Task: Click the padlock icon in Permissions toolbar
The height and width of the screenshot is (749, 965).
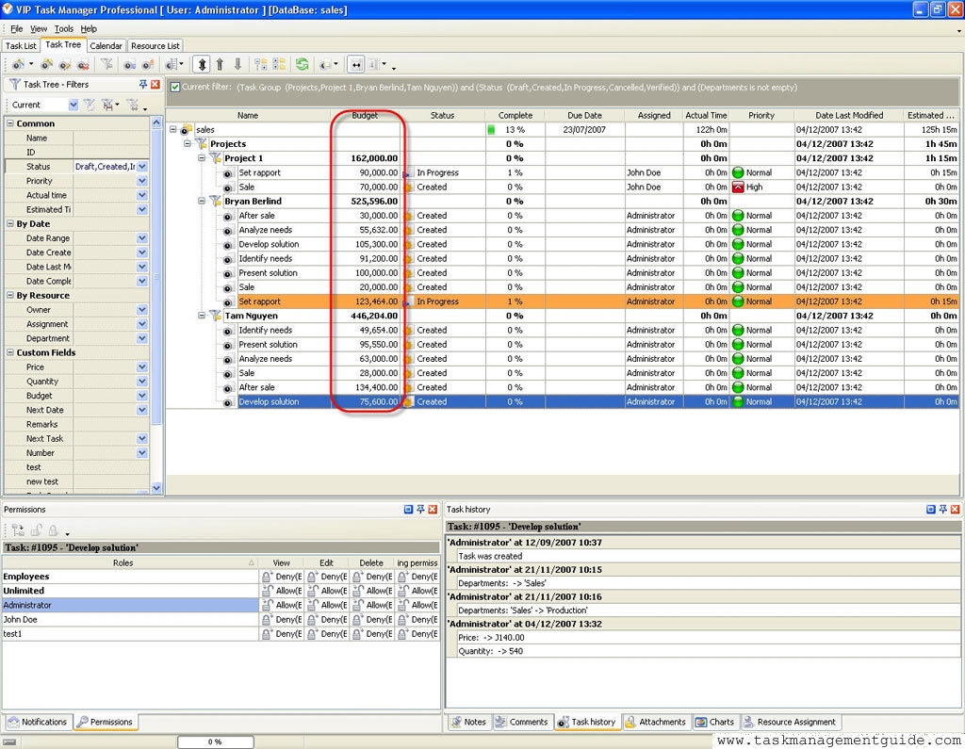Action: [54, 529]
